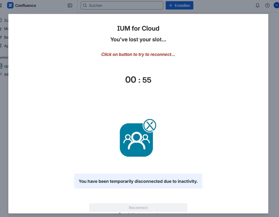Click the red 'Click on button to try to reconnect...' text
Image resolution: width=279 pixels, height=217 pixels.
coord(138,54)
